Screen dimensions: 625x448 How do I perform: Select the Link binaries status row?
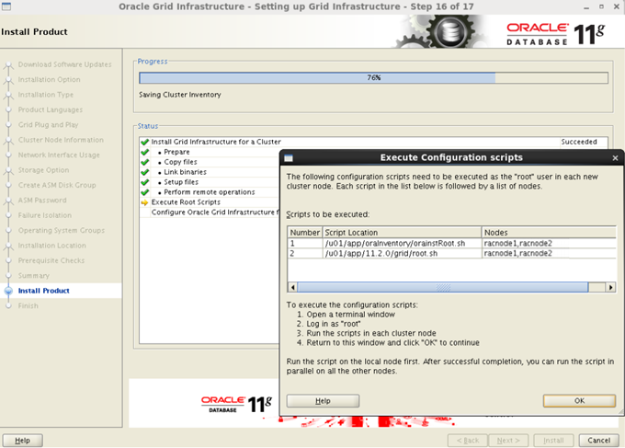[210, 172]
